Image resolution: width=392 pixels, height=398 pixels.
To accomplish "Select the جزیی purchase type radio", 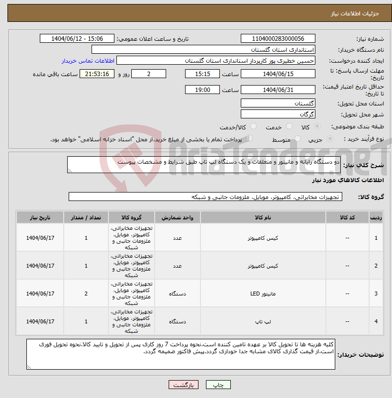I will (330, 139).
